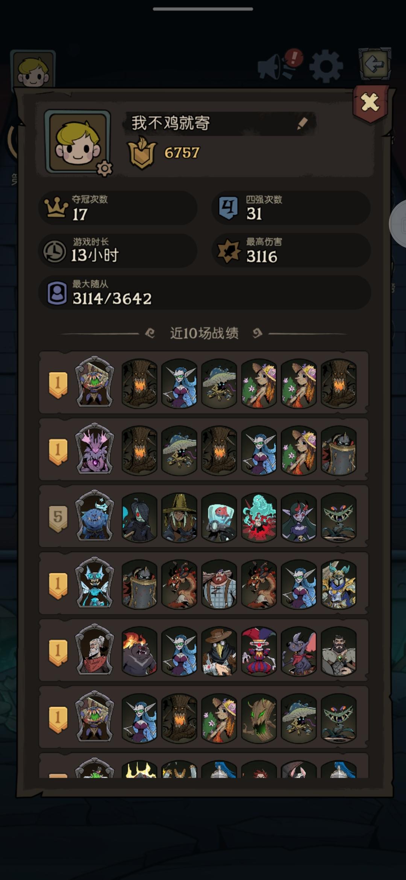
Task: Tap the green-eyed treant in sixth match
Action: (259, 718)
